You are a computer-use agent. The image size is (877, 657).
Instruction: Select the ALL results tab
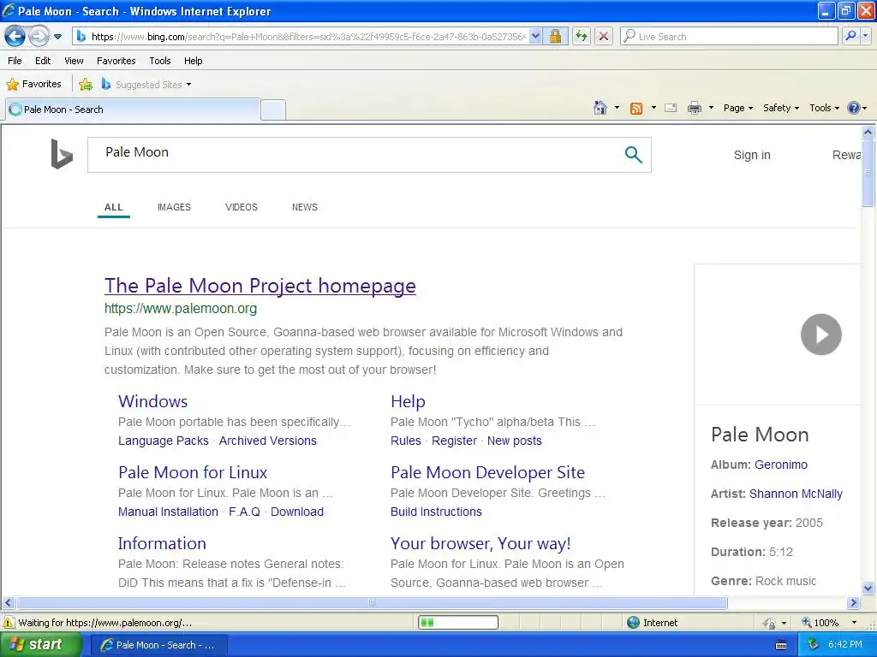[114, 207]
